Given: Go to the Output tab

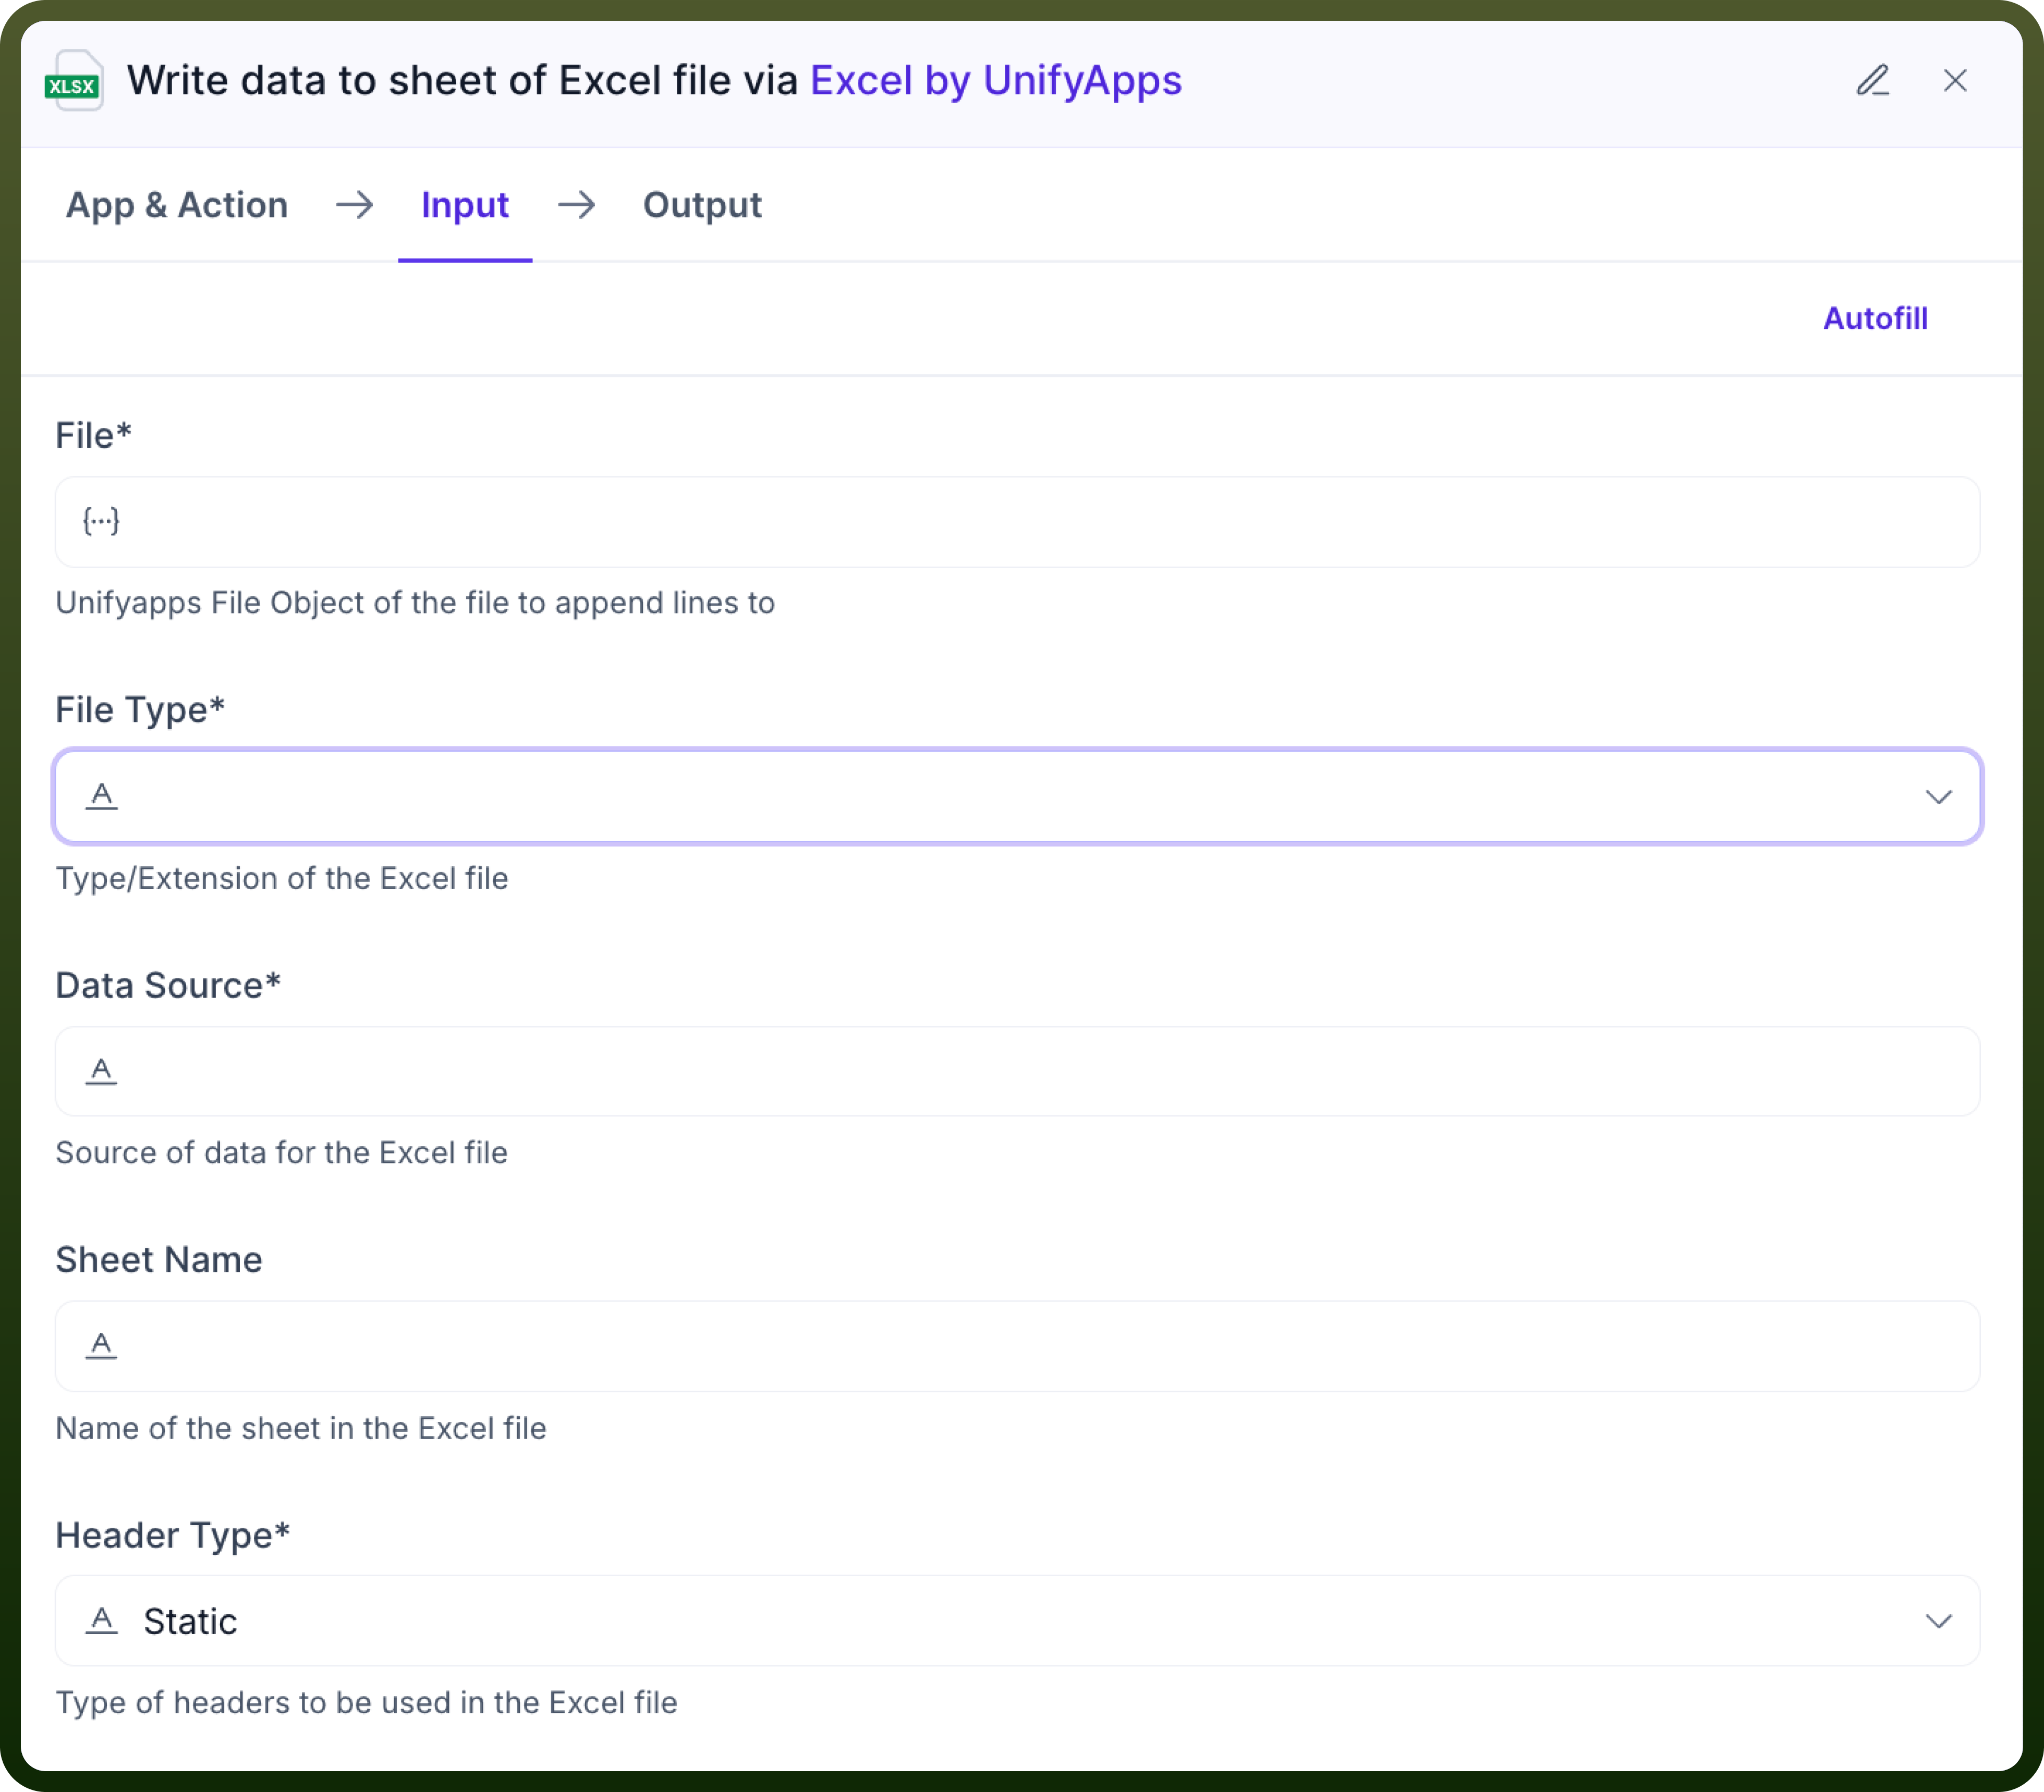Looking at the screenshot, I should pos(702,205).
